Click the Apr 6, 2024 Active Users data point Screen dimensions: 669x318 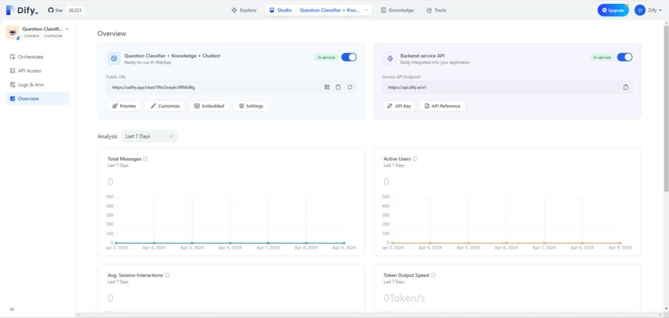(x=506, y=243)
